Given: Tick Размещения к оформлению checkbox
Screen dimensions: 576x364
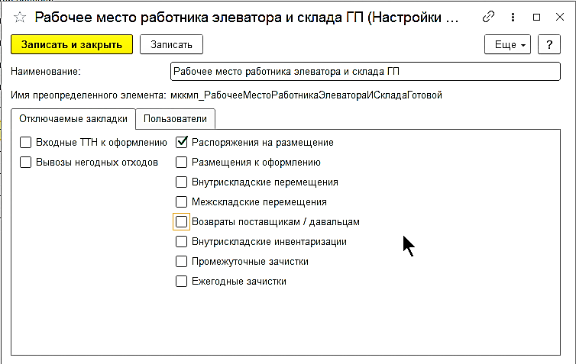Looking at the screenshot, I should point(182,162).
